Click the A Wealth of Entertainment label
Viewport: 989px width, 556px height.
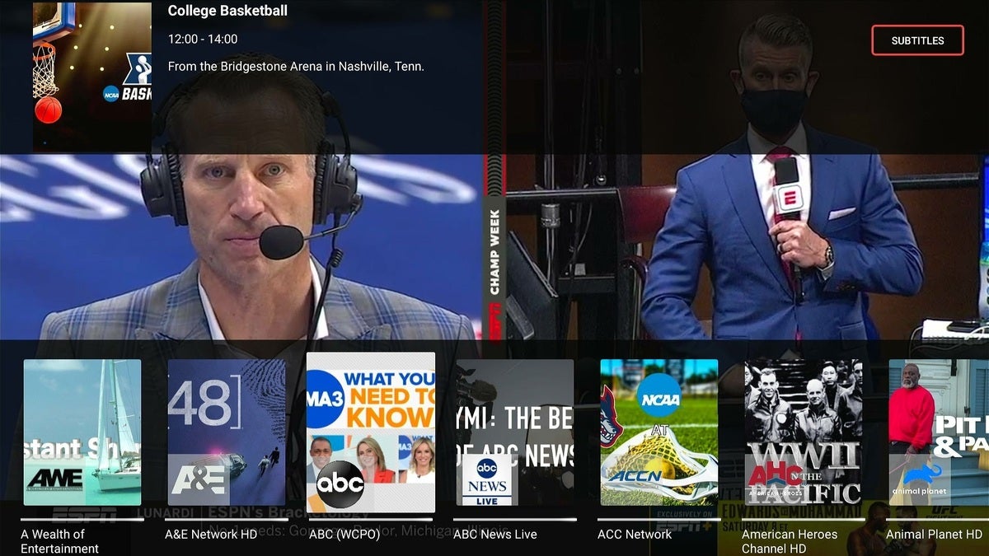point(59,541)
